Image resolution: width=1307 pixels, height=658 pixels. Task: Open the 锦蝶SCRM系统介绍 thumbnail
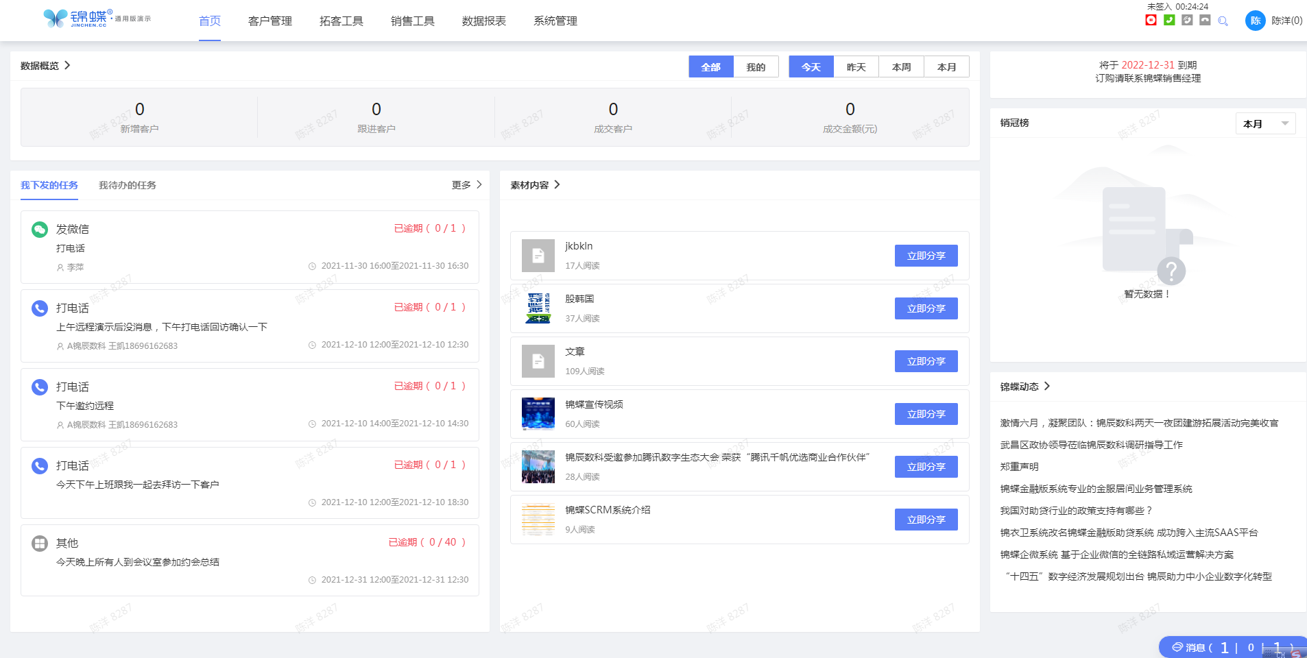(x=538, y=520)
